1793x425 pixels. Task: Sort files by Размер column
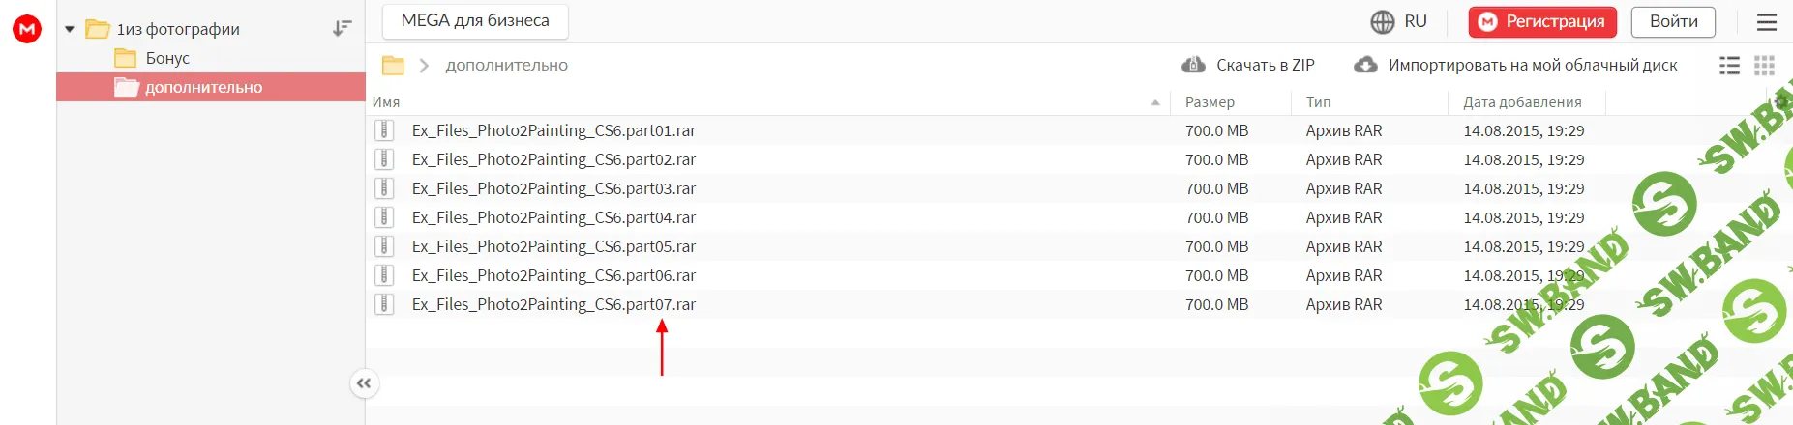click(1210, 102)
